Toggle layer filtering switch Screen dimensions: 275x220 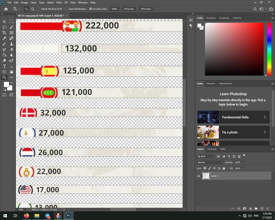(x=244, y=156)
